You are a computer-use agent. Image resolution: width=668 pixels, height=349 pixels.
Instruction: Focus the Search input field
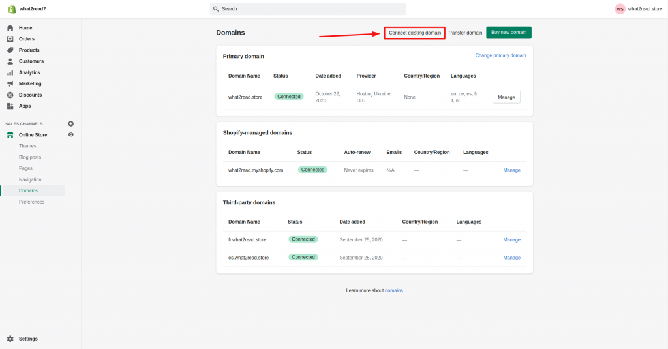[x=308, y=9]
